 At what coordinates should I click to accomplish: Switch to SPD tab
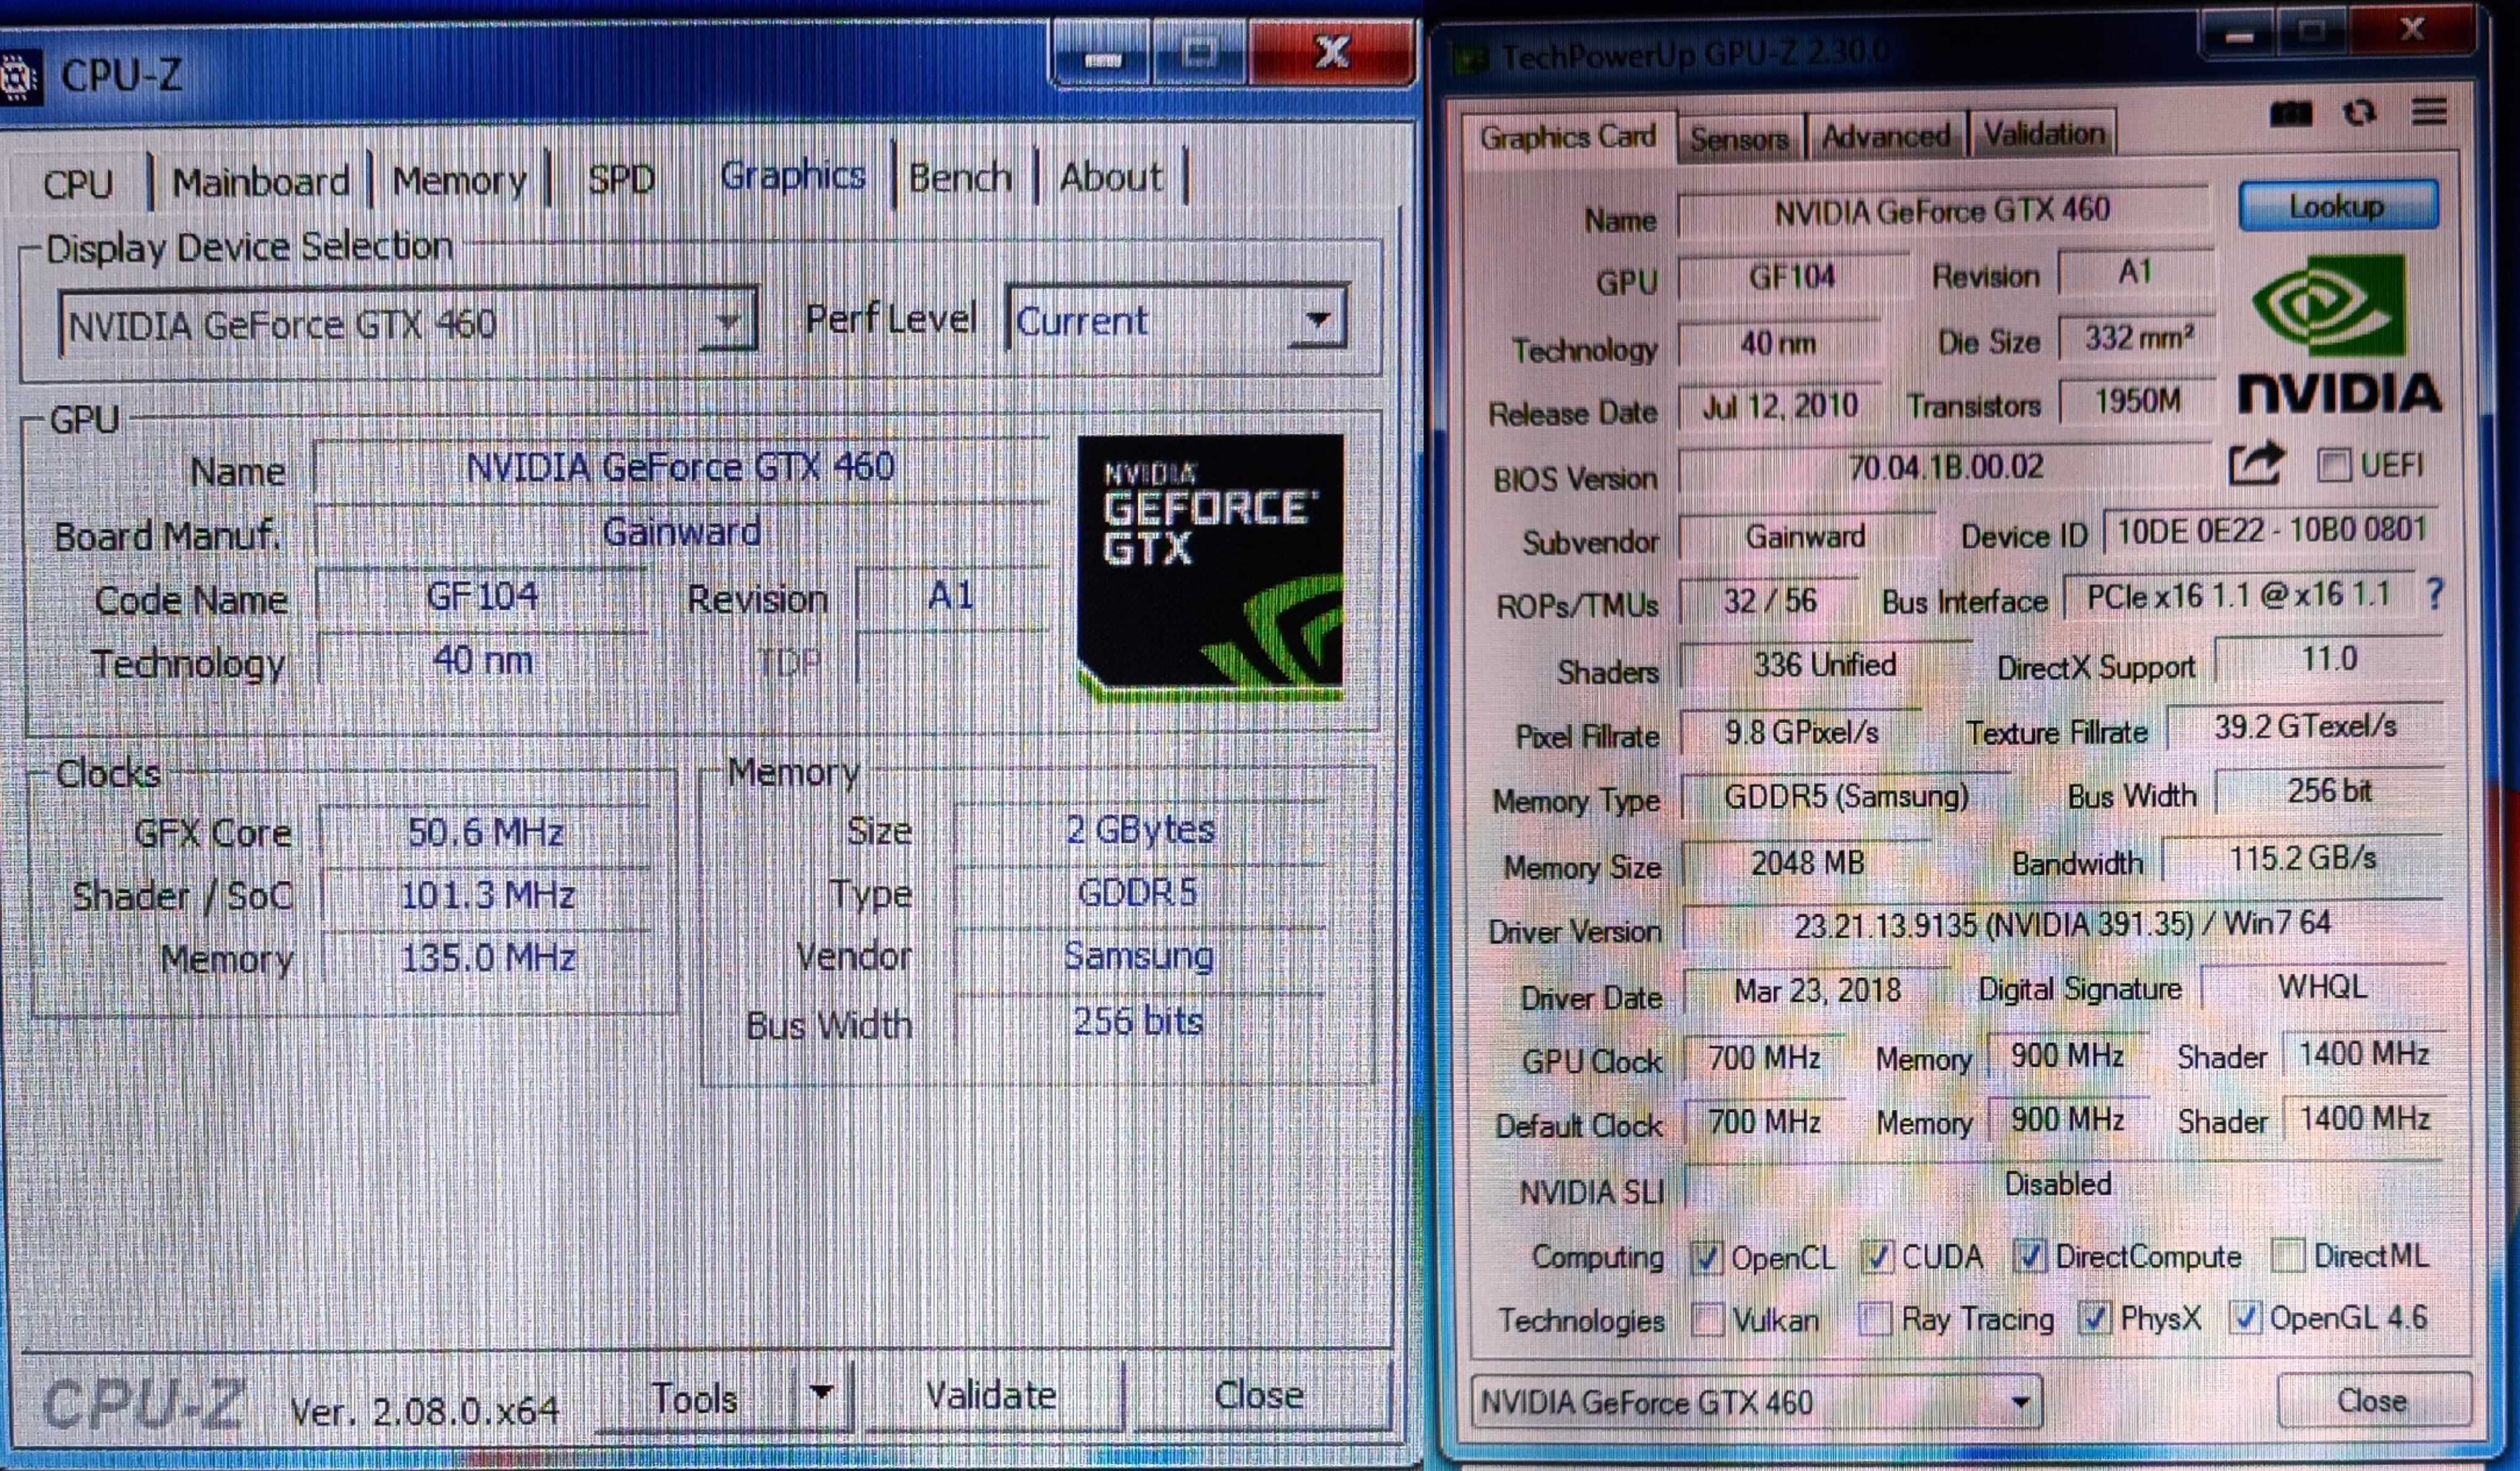coord(620,180)
